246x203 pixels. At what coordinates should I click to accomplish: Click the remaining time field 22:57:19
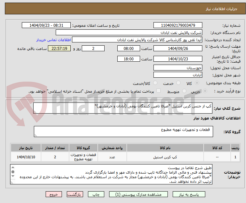click(x=59, y=48)
